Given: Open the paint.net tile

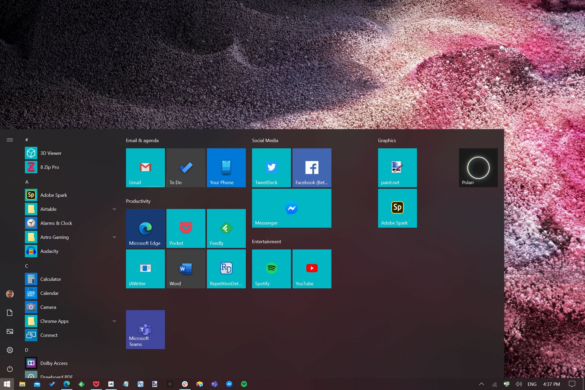Looking at the screenshot, I should [397, 168].
